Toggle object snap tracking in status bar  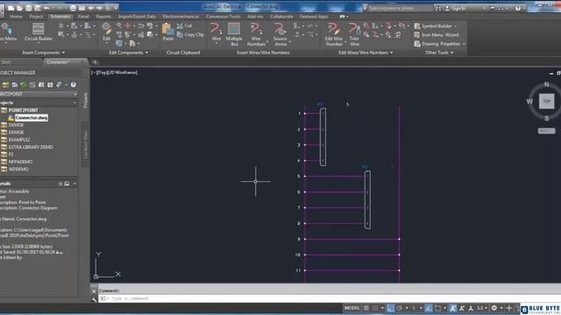pyautogui.click(x=429, y=308)
